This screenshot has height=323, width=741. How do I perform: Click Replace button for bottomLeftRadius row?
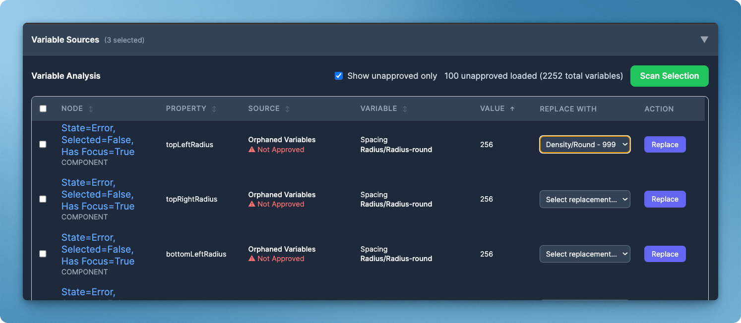point(665,254)
